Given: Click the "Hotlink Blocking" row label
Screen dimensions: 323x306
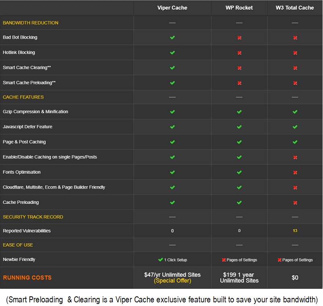Looking at the screenshot, I should point(19,52).
